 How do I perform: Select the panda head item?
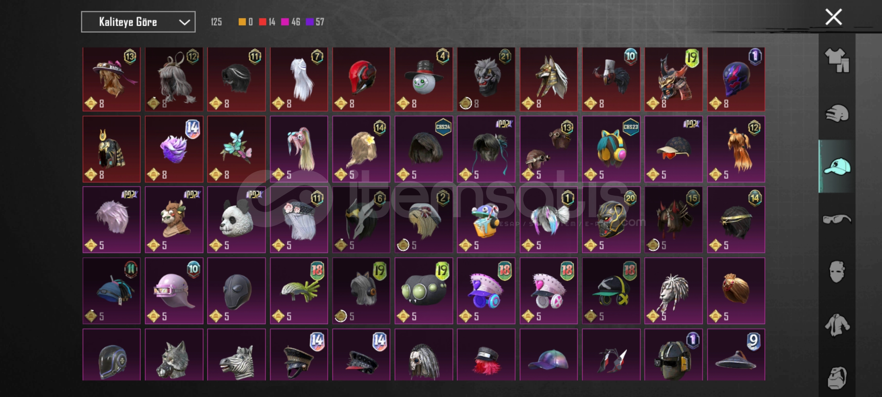tap(236, 219)
